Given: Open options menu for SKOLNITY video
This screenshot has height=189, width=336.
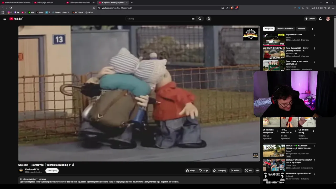Looking at the screenshot, I should click(314, 146).
